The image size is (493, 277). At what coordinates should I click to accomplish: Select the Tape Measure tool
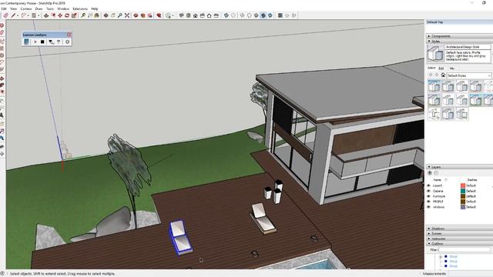[83, 15]
